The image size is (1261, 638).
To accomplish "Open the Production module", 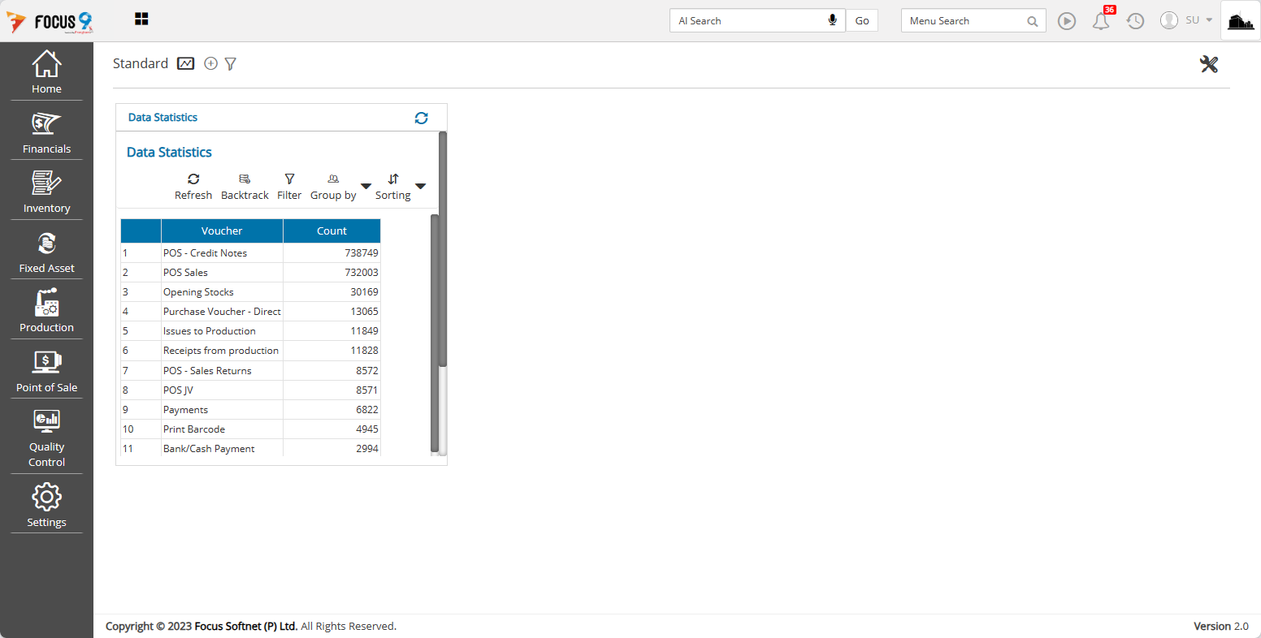I will [x=46, y=311].
